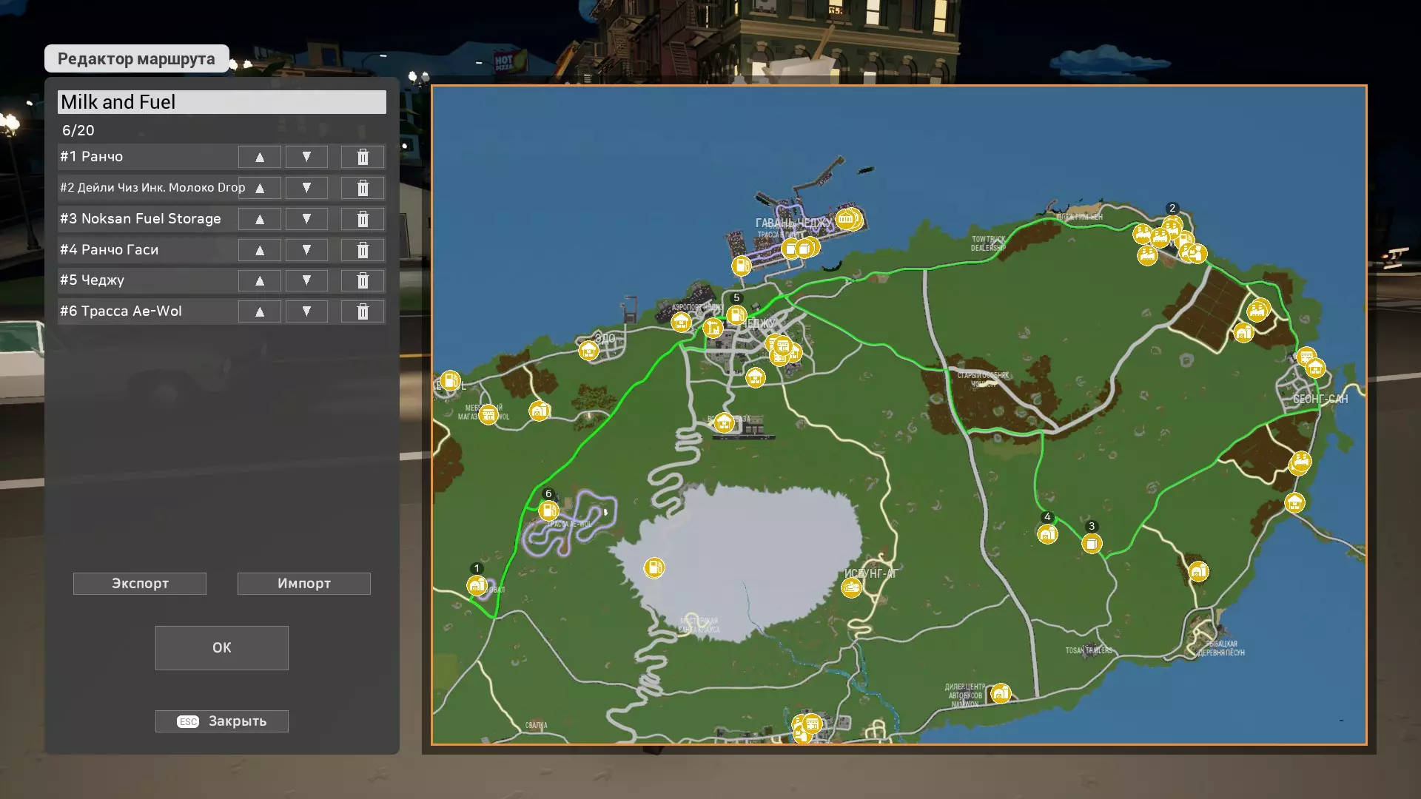Image resolution: width=1421 pixels, height=799 pixels.
Task: Remove waypoint #6 Трасса Ae-Wol
Action: [x=363, y=311]
